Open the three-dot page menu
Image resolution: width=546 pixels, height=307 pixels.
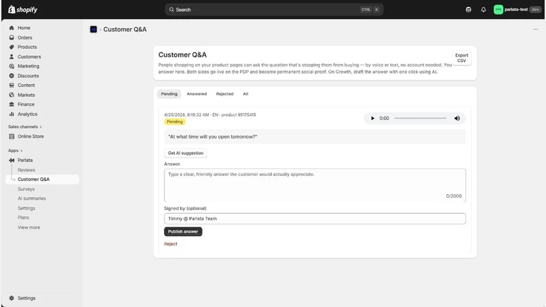tap(535, 29)
